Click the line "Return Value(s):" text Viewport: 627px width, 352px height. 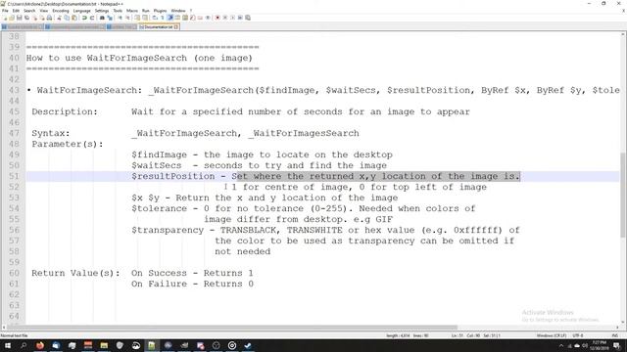point(75,274)
